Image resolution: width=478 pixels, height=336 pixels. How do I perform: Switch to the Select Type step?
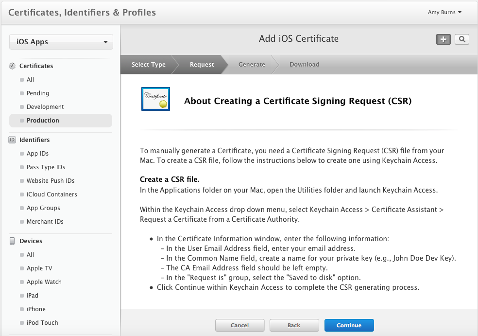[x=149, y=64]
